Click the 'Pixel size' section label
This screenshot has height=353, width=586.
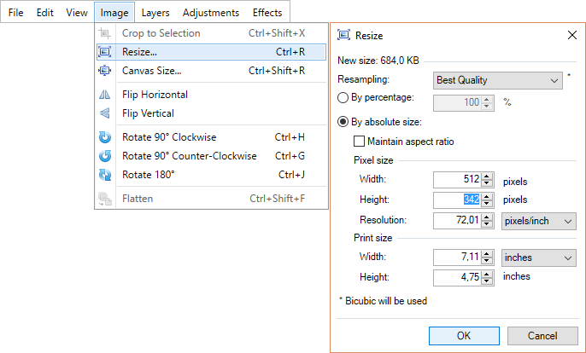(x=373, y=160)
